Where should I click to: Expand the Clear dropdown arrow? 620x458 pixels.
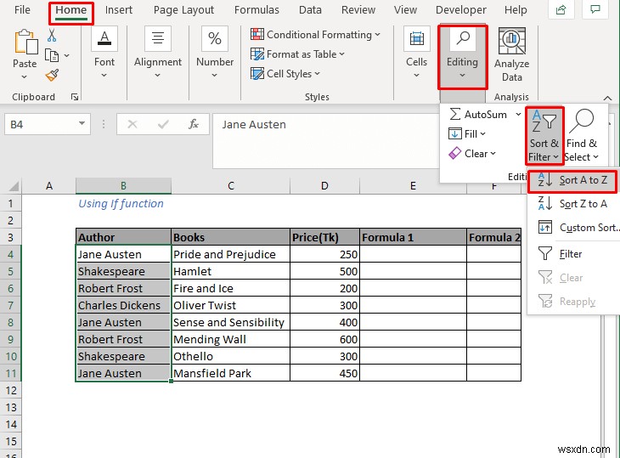click(493, 154)
